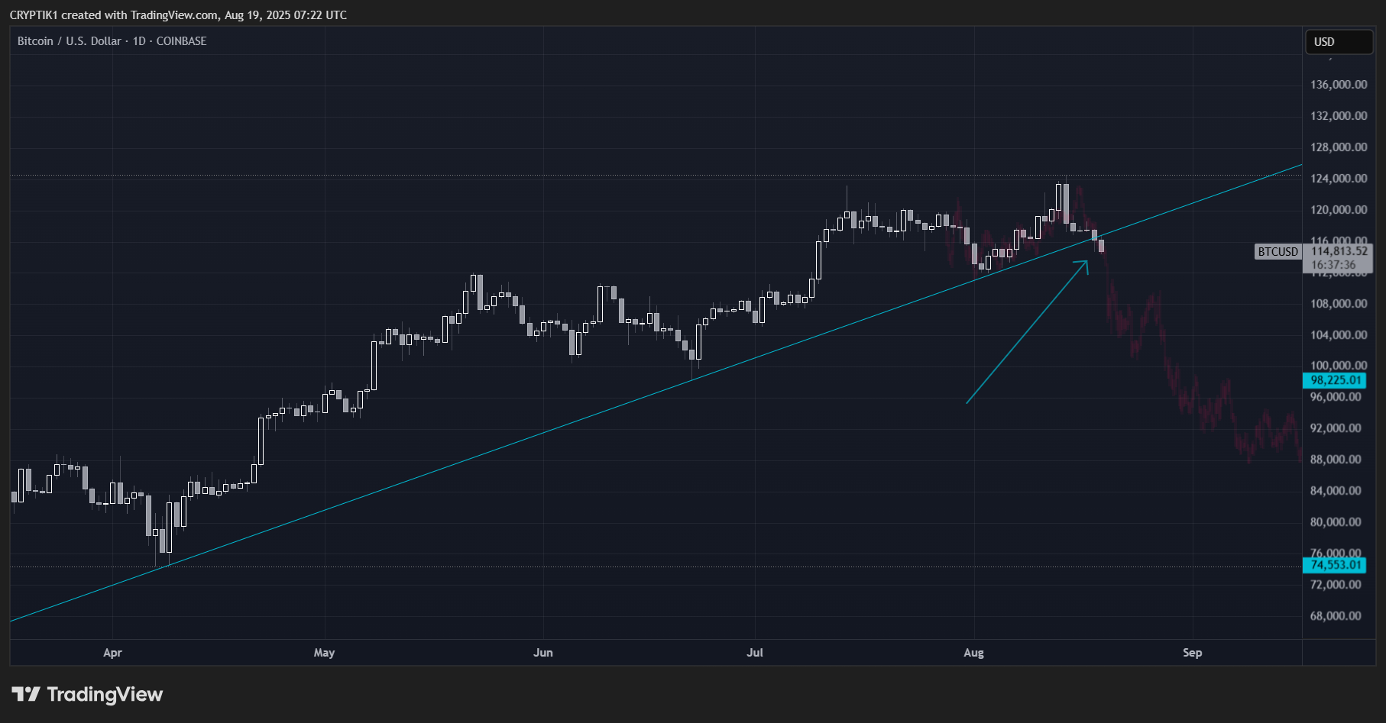Image resolution: width=1386 pixels, height=723 pixels.
Task: Click the 124,000.00 price axis label
Action: point(1339,179)
